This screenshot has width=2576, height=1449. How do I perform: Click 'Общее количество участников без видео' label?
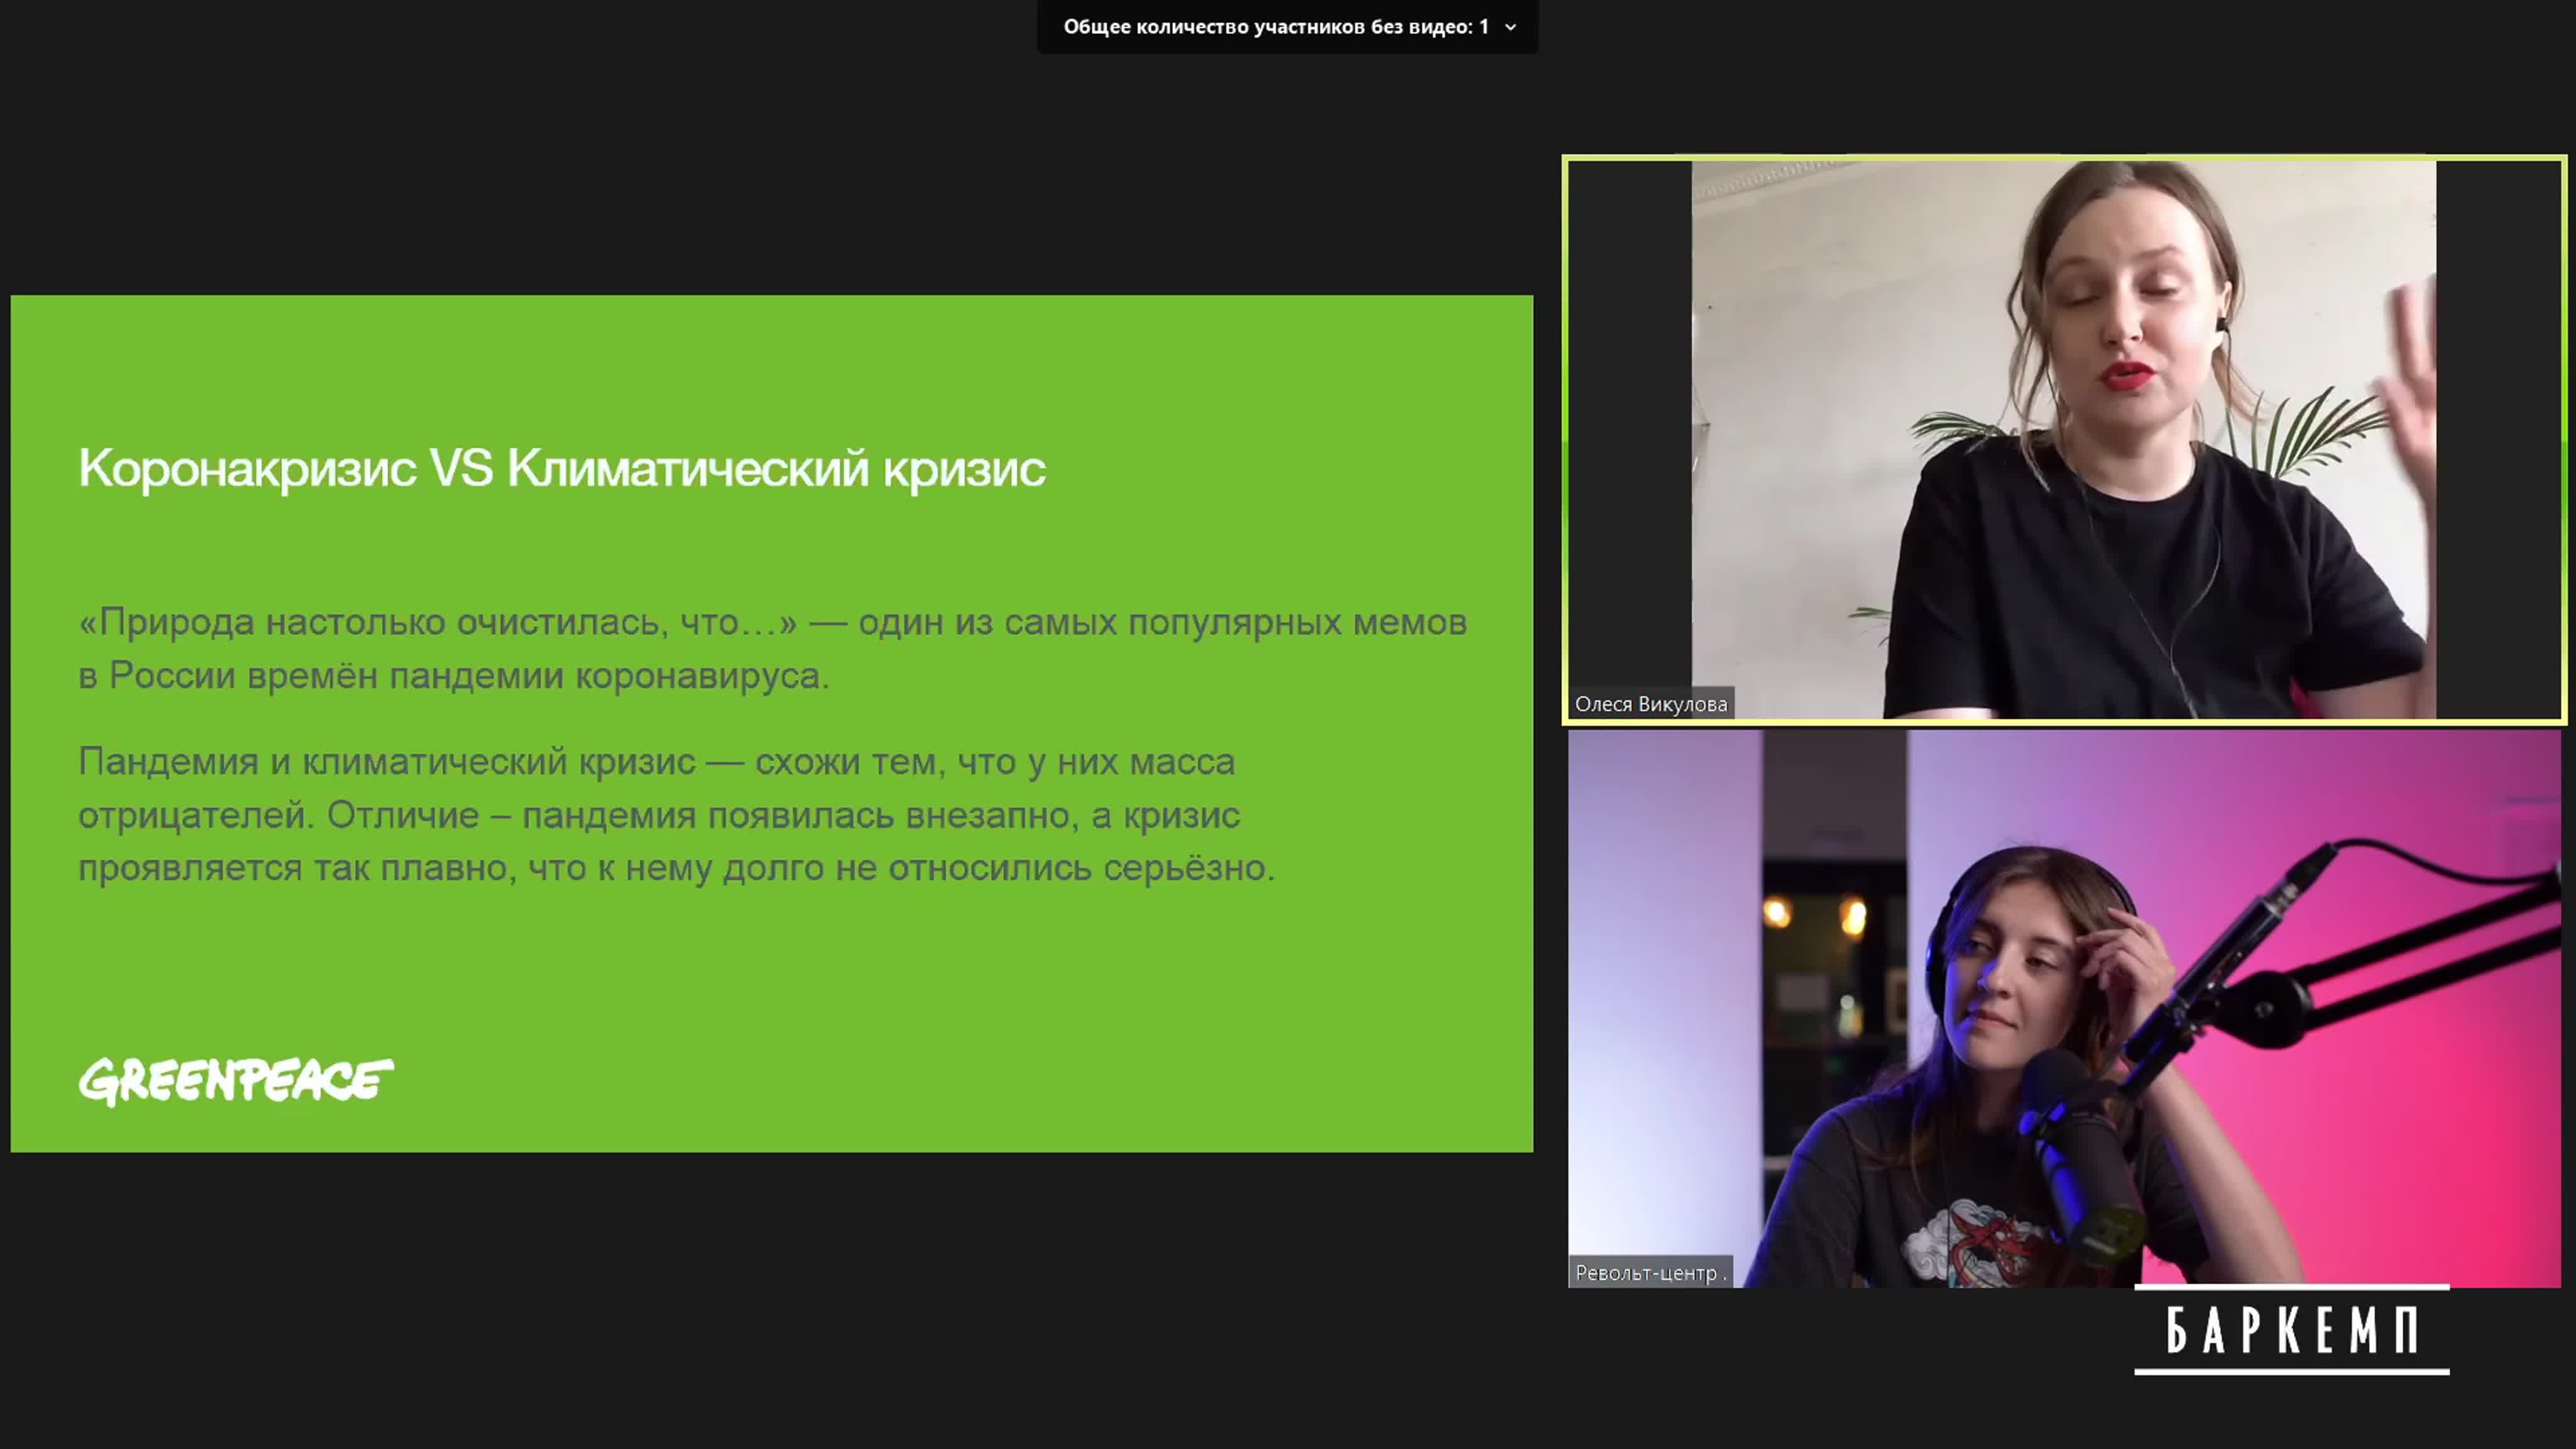(x=1275, y=27)
